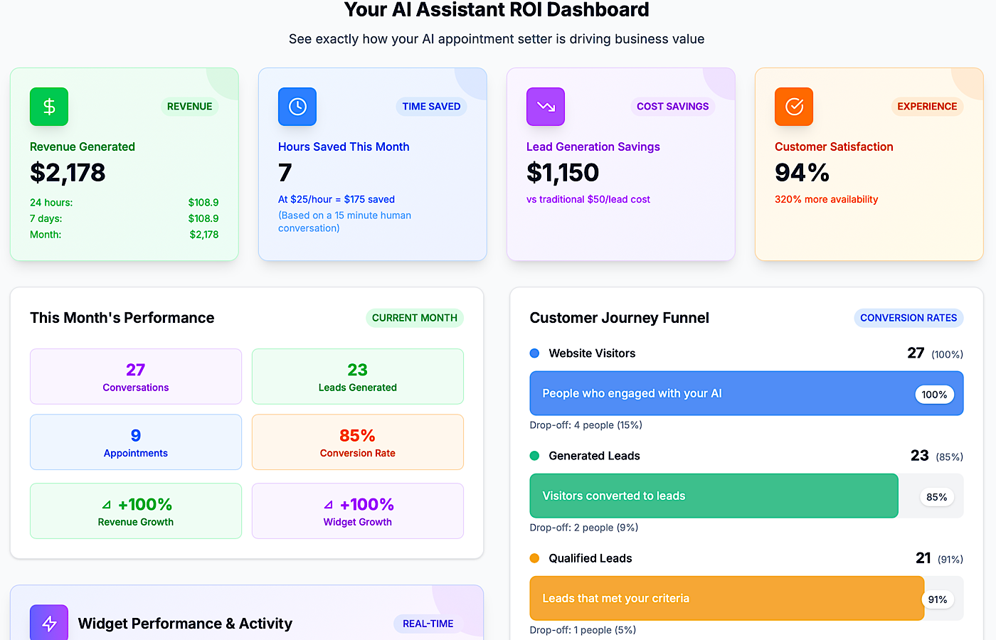Toggle the CURRENT MONTH badge

(415, 318)
